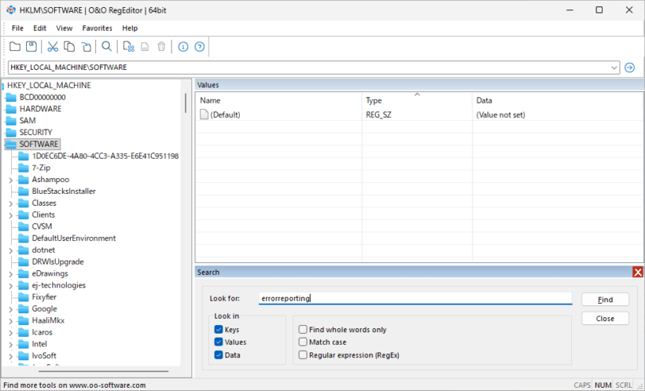The height and width of the screenshot is (391, 645).
Task: Expand the ej-technologies key
Action: [x=11, y=286]
